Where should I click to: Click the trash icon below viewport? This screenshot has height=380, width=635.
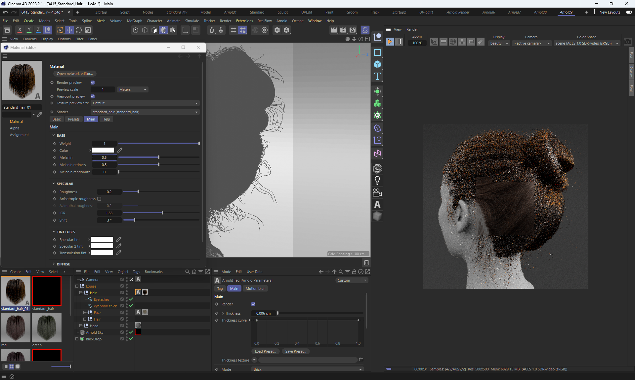coord(366,263)
